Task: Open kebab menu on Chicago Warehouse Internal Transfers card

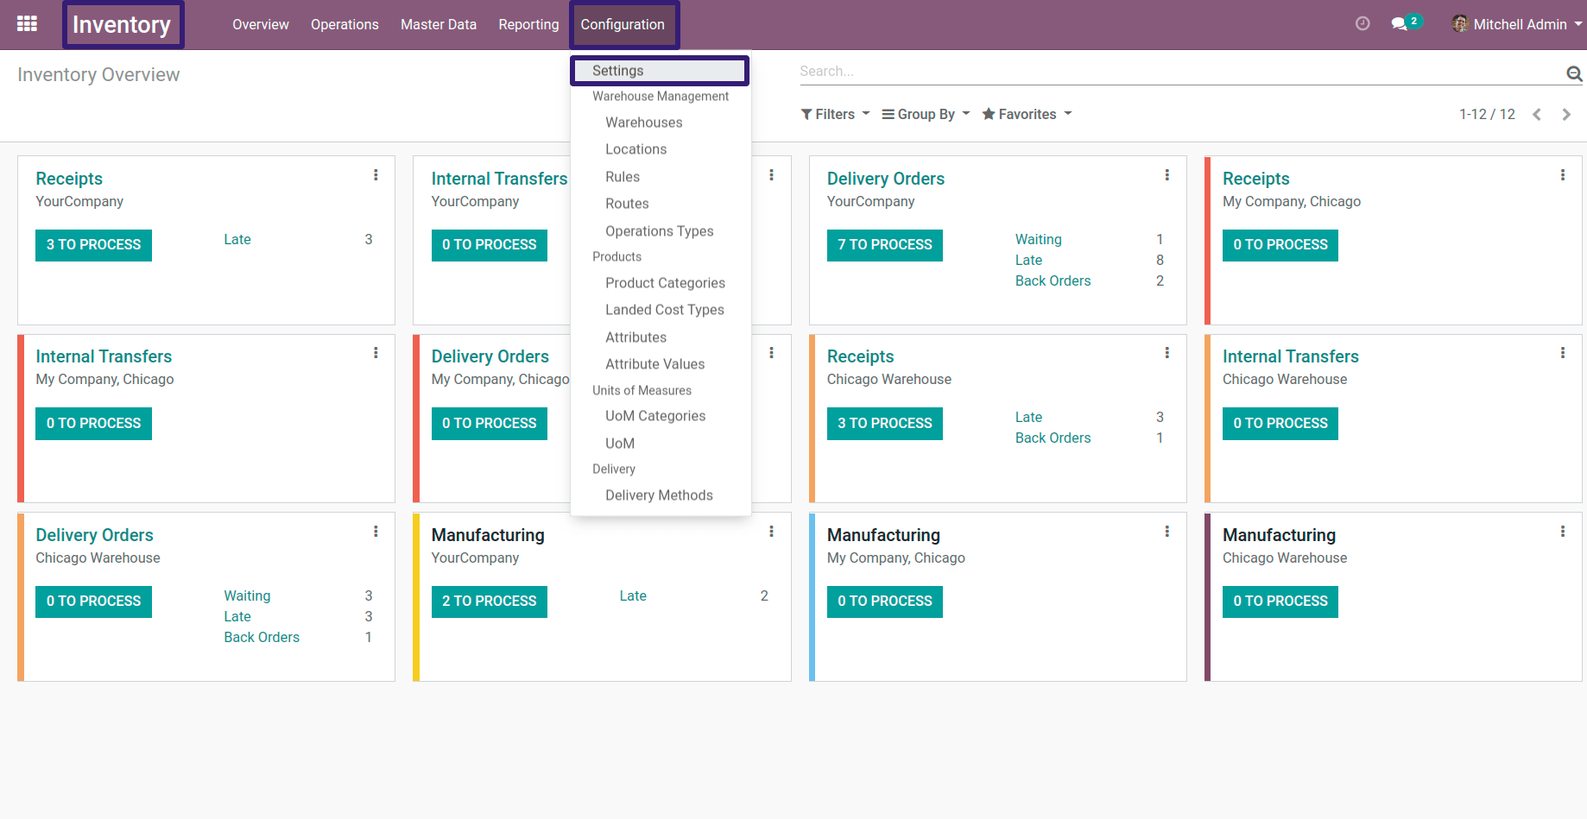Action: pos(1563,353)
